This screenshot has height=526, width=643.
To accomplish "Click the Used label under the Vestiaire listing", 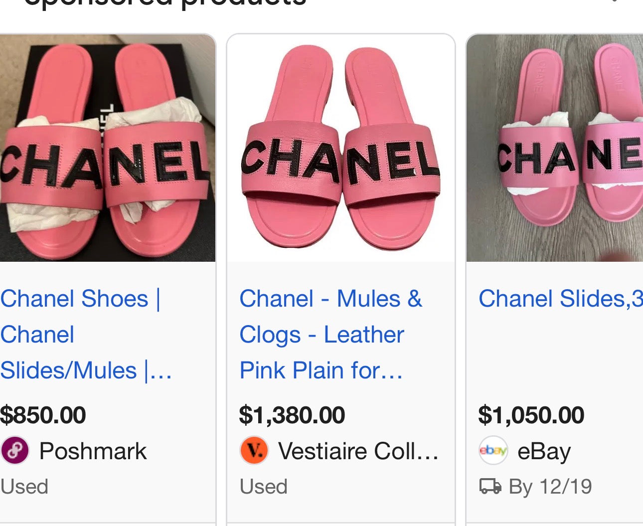I will coord(263,487).
